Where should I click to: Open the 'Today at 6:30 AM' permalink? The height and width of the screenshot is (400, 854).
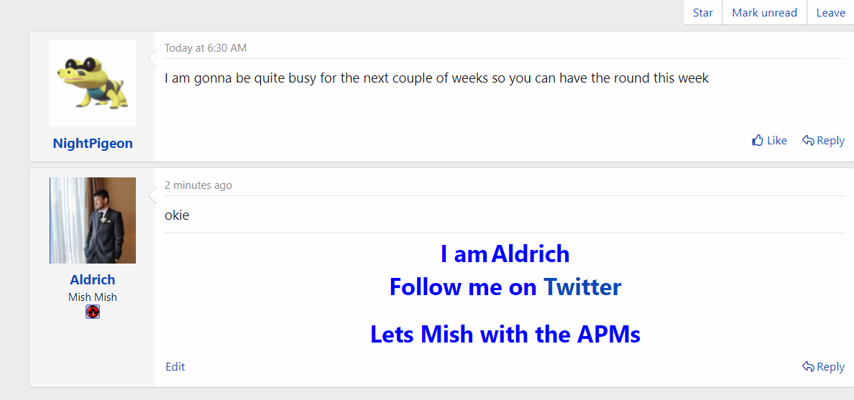(206, 48)
